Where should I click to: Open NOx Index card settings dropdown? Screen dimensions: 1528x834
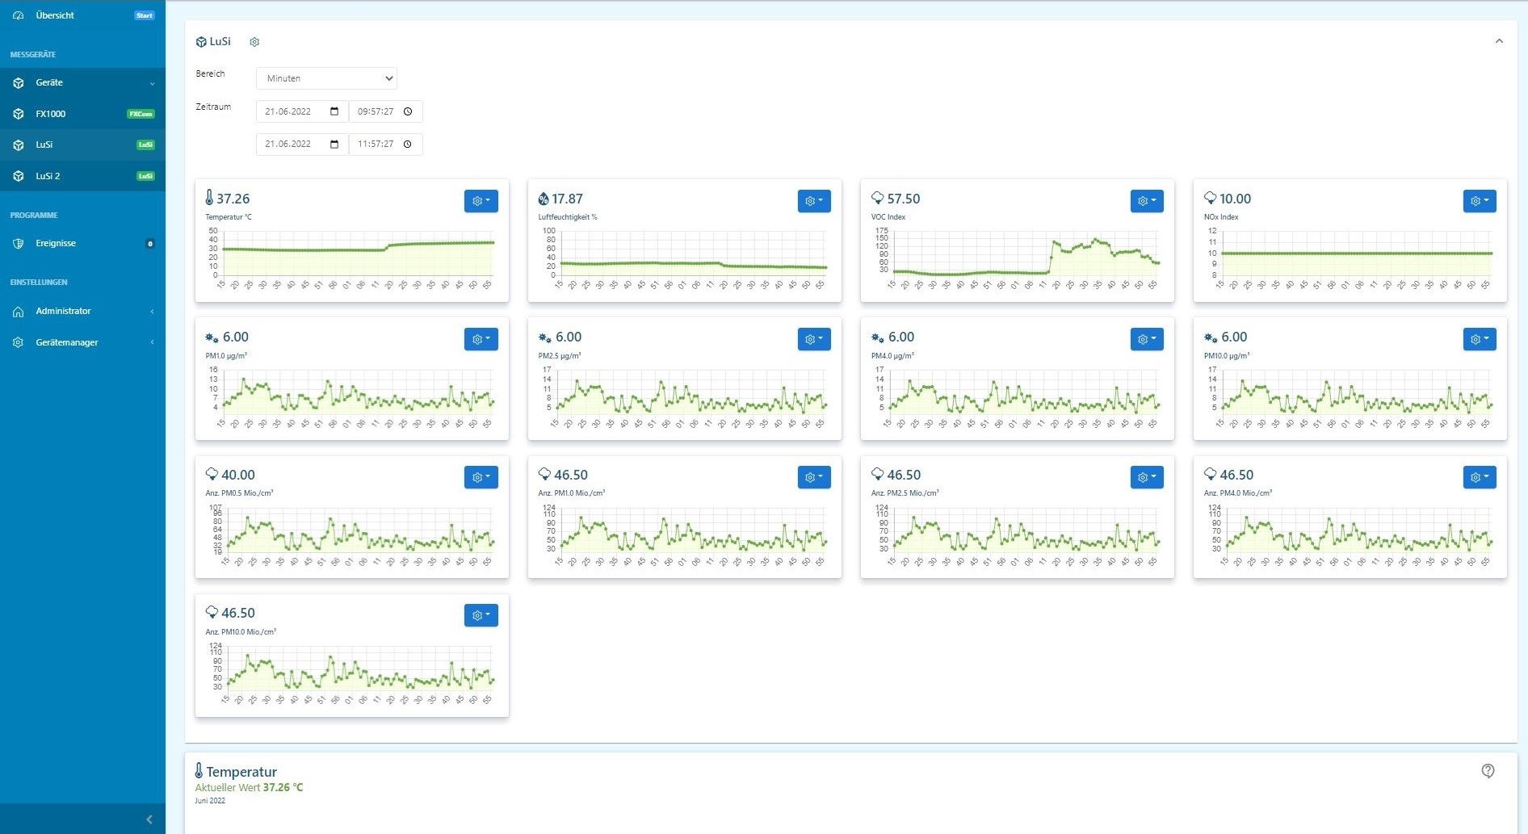[1480, 201]
